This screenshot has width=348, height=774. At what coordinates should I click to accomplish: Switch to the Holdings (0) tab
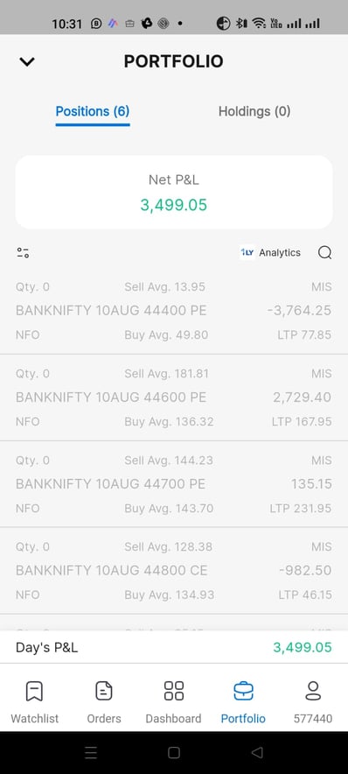(x=254, y=111)
